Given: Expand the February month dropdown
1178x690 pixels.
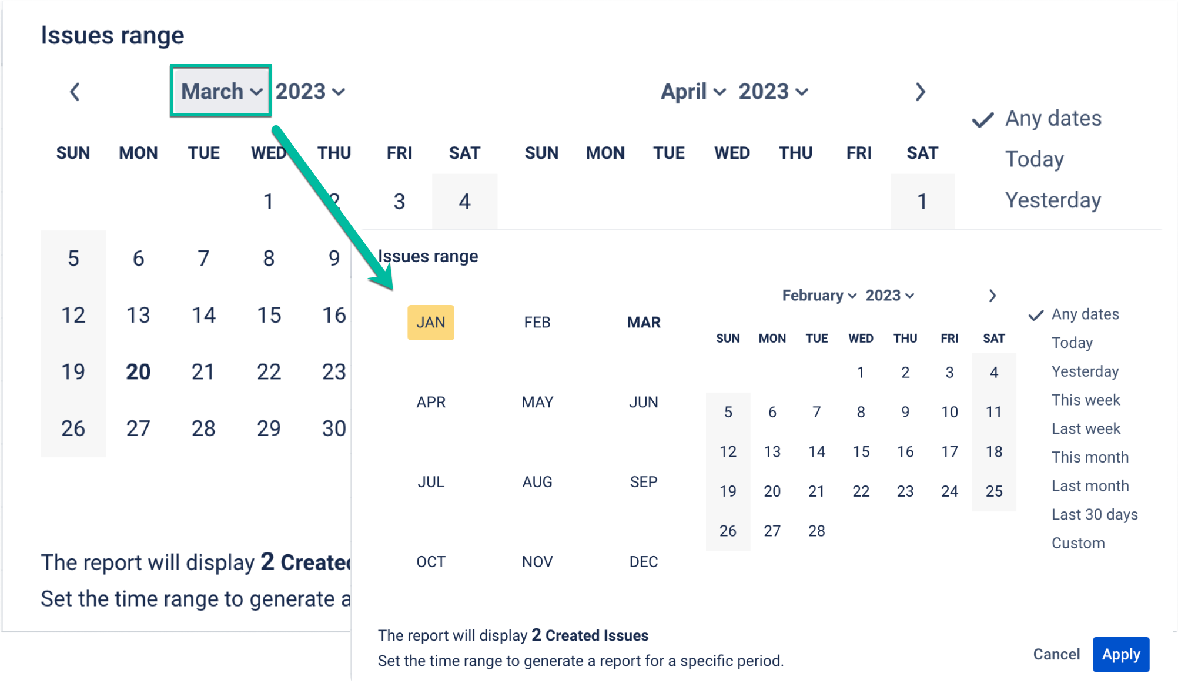Looking at the screenshot, I should tap(819, 296).
